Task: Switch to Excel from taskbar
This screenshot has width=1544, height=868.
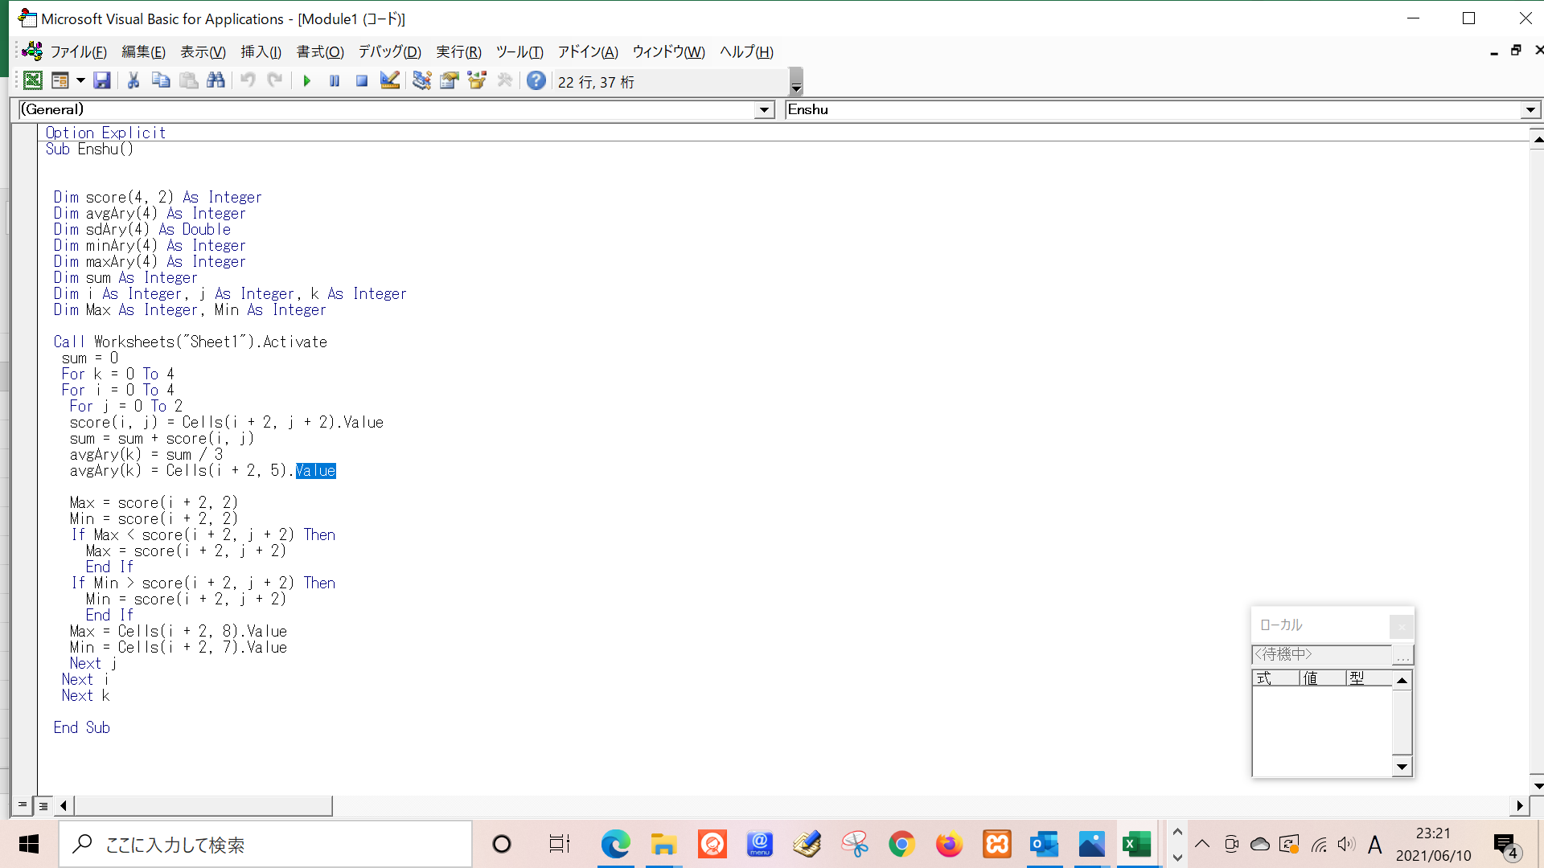Action: point(1137,844)
